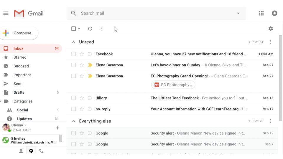
Task: Check the no-reply email checkbox
Action: tap(73, 109)
